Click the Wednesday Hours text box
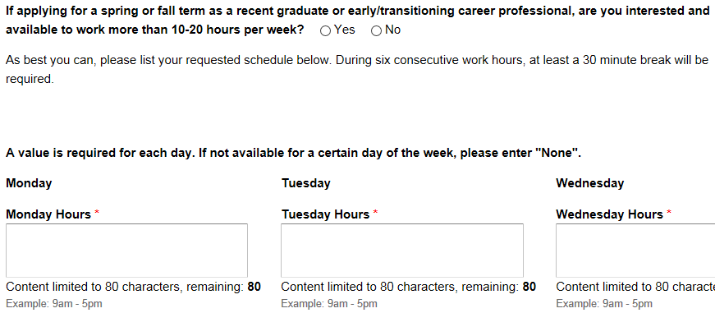This screenshot has height=313, width=715. click(x=635, y=250)
